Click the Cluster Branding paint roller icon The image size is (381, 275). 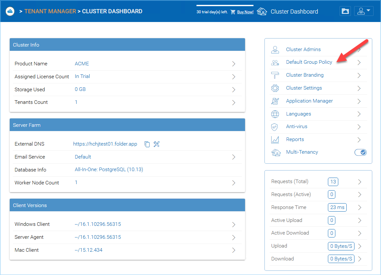pyautogui.click(x=275, y=75)
